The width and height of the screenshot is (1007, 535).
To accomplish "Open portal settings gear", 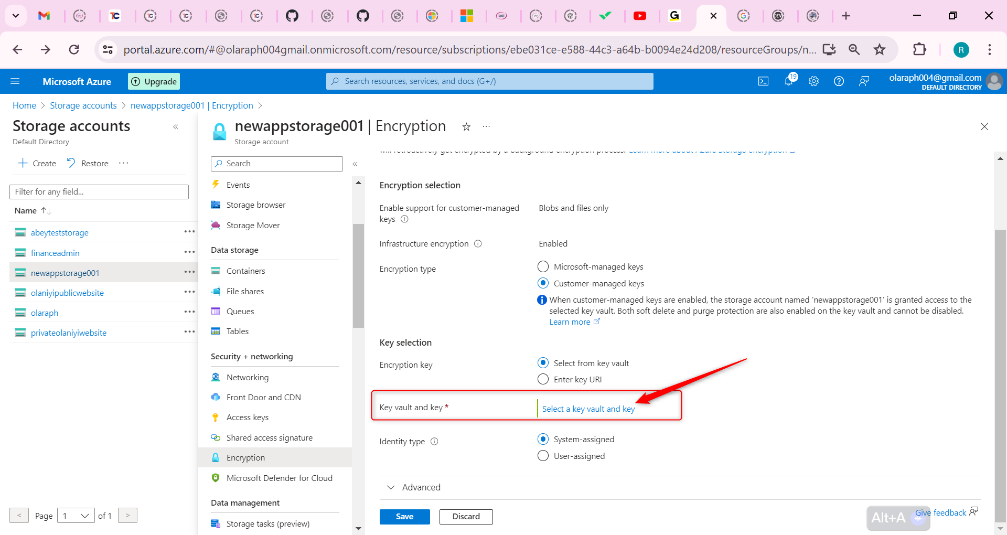I will (813, 81).
